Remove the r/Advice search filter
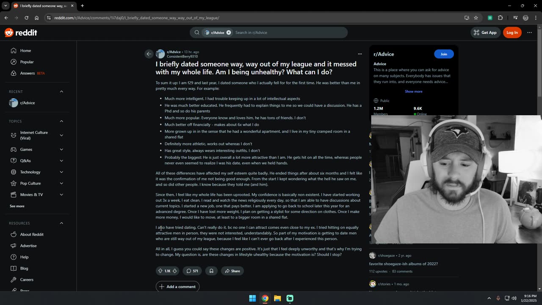 [x=229, y=33]
